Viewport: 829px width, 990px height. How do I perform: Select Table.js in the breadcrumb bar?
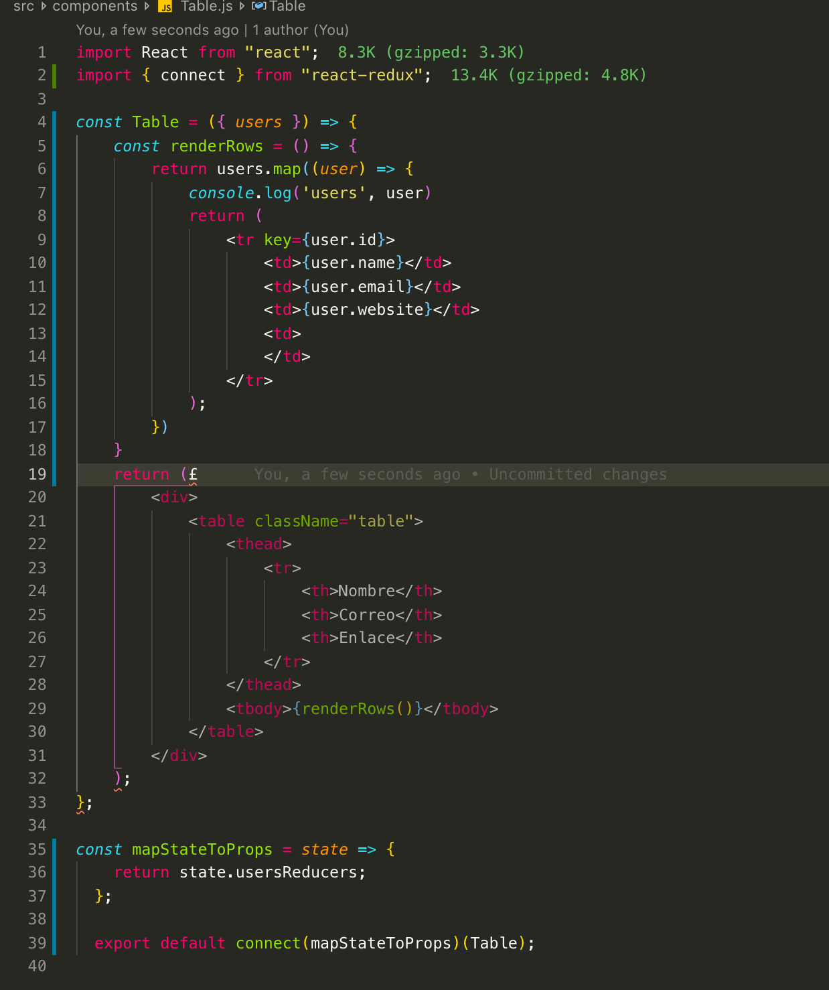(x=206, y=7)
